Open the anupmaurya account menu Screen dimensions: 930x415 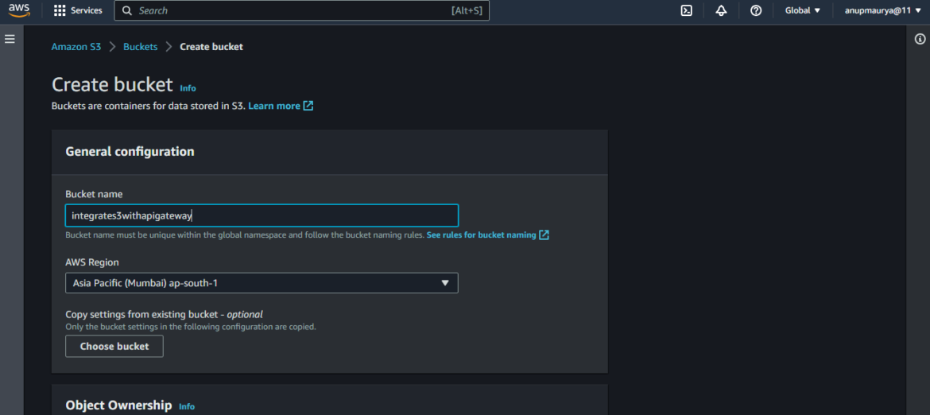tap(882, 10)
